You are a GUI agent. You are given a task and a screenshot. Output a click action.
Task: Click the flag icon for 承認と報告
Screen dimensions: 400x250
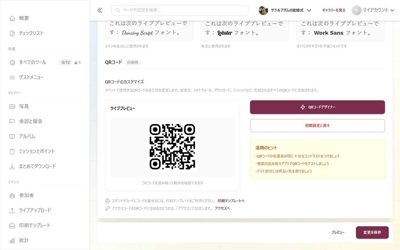coord(12,121)
